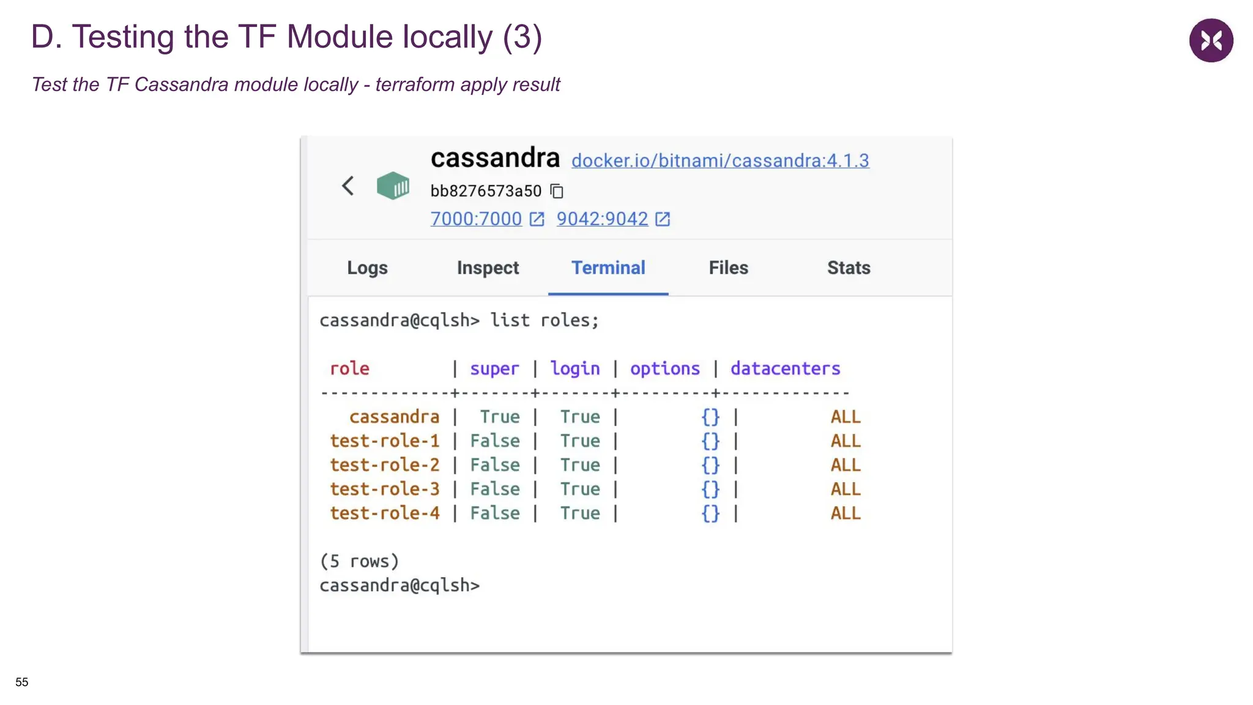The width and height of the screenshot is (1253, 705).
Task: Click the 'login' column header
Action: [575, 368]
